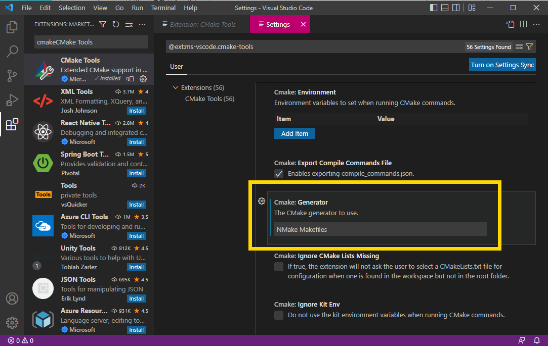
Task: Switch to Extension: CMake Tools tab
Action: [202, 24]
